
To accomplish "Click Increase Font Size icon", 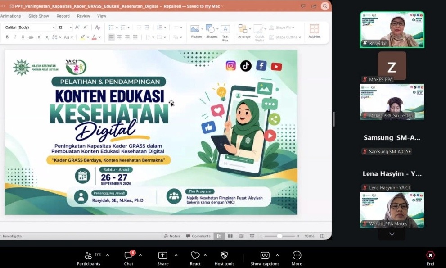I will click(x=77, y=27).
